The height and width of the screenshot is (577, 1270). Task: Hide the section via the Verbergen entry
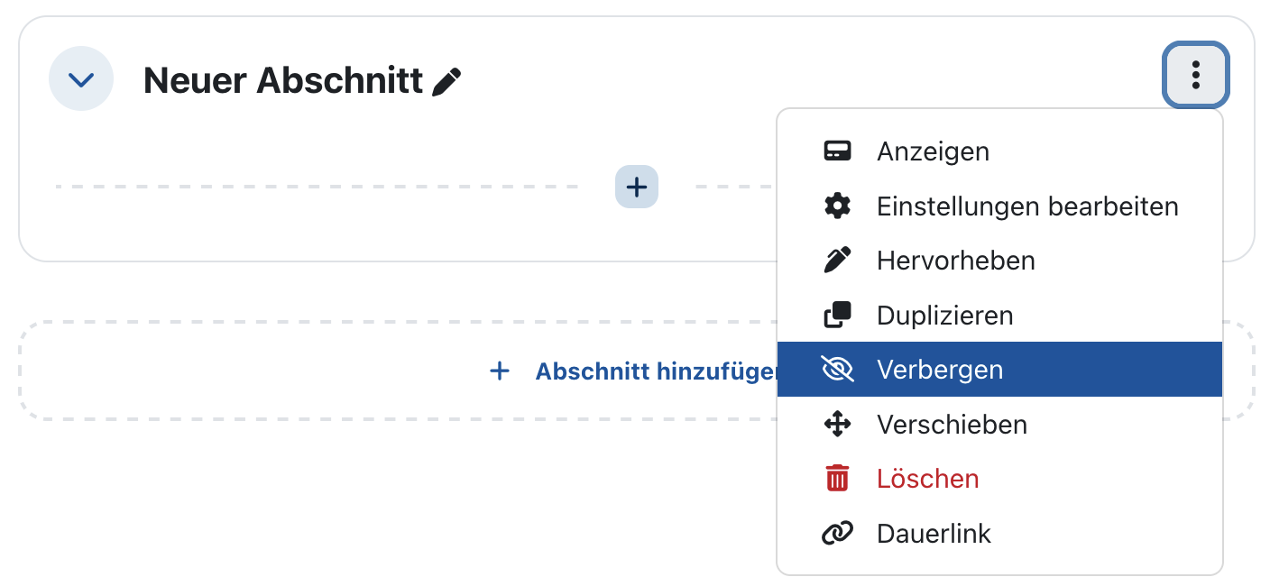click(938, 369)
